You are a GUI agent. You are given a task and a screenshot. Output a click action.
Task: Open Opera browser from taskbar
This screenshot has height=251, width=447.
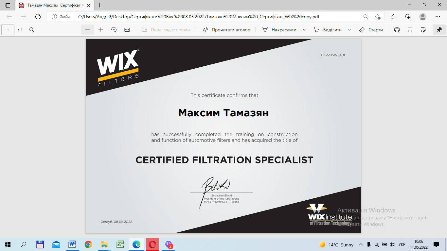(152, 244)
